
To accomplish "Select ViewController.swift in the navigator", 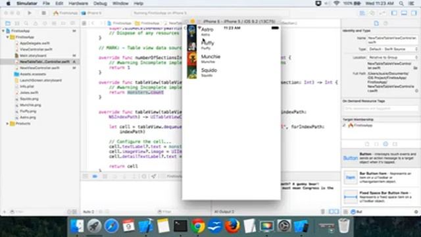I will (x=36, y=49).
